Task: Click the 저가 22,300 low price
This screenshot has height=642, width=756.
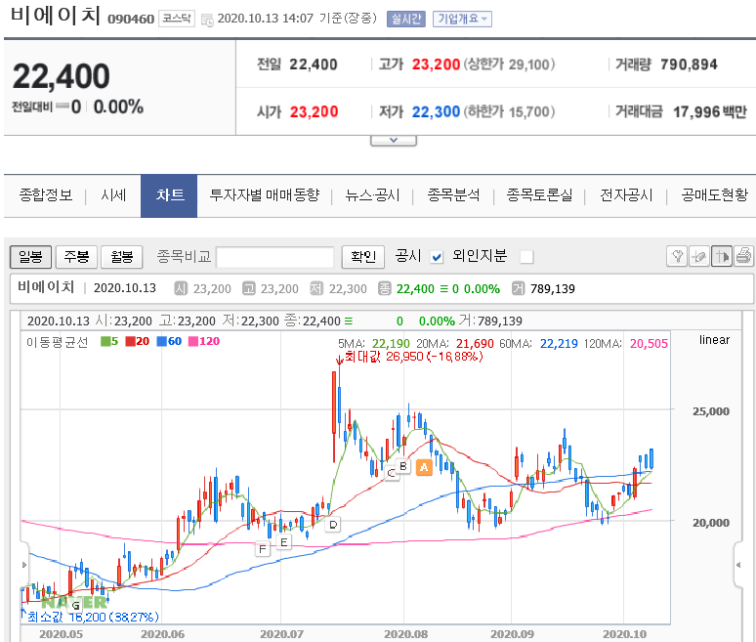Action: tap(436, 112)
